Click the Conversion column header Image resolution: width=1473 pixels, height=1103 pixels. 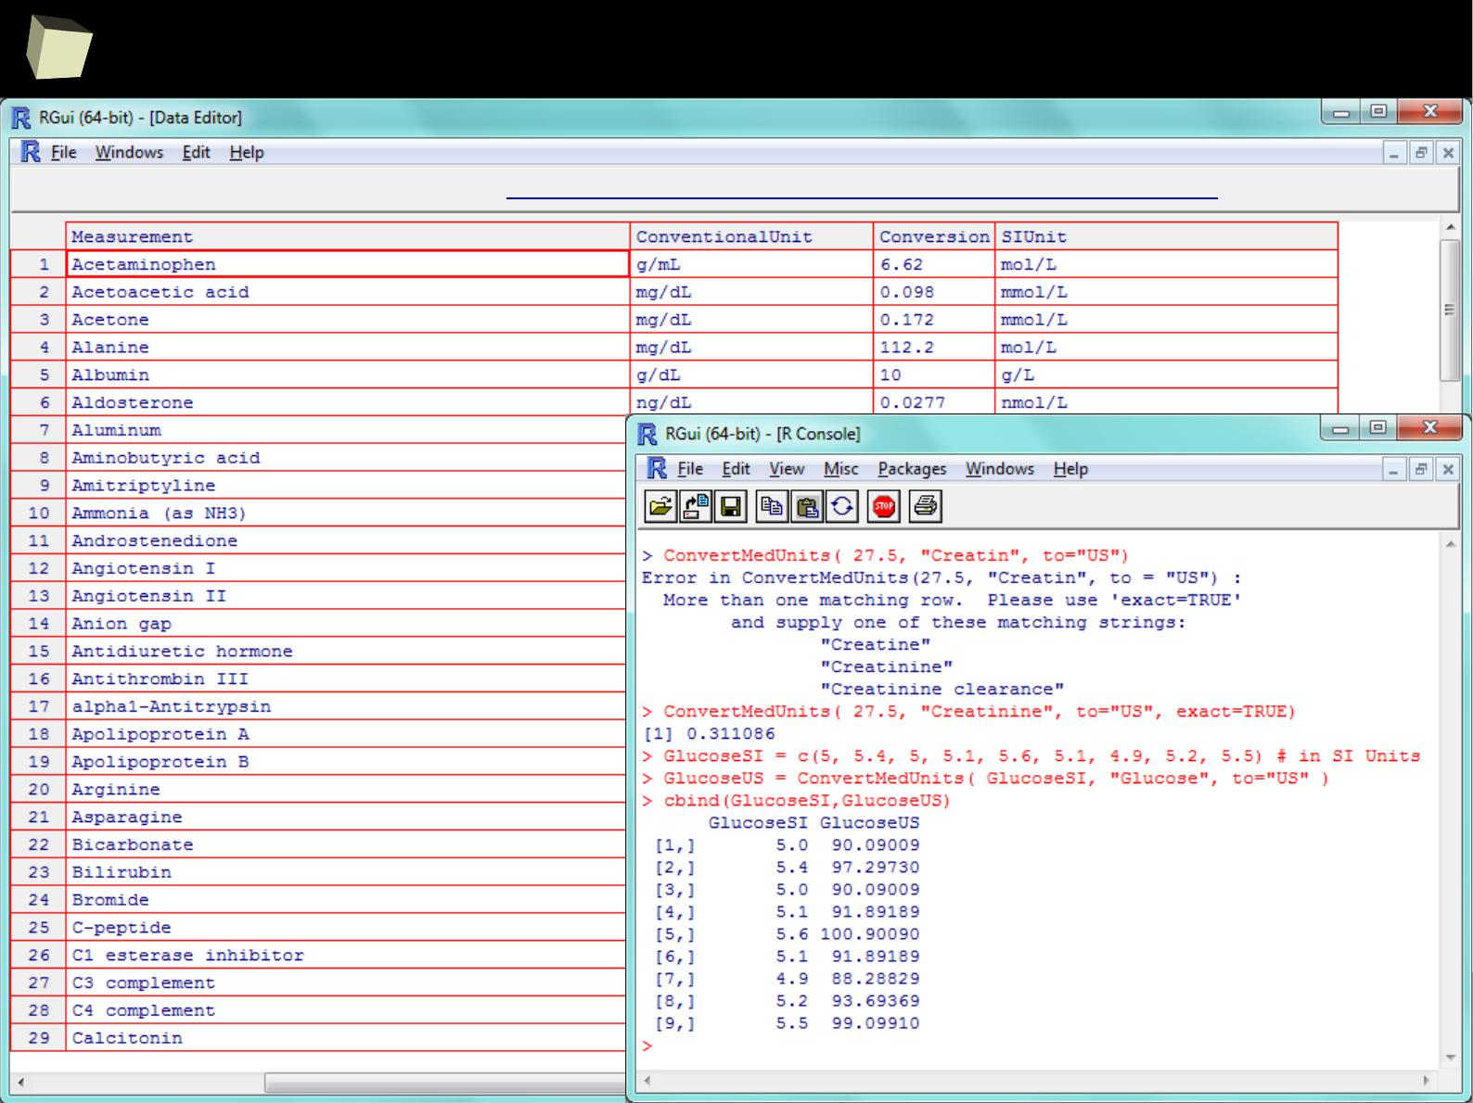tap(934, 236)
